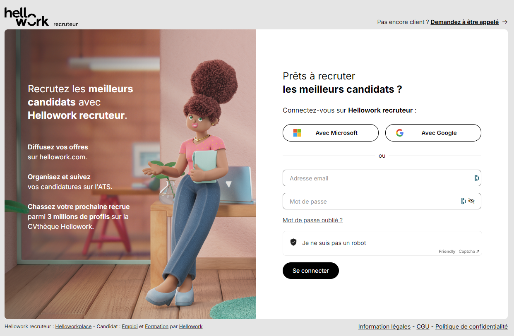The width and height of the screenshot is (514, 336).
Task: Toggle password visibility eye icon
Action: click(x=471, y=201)
